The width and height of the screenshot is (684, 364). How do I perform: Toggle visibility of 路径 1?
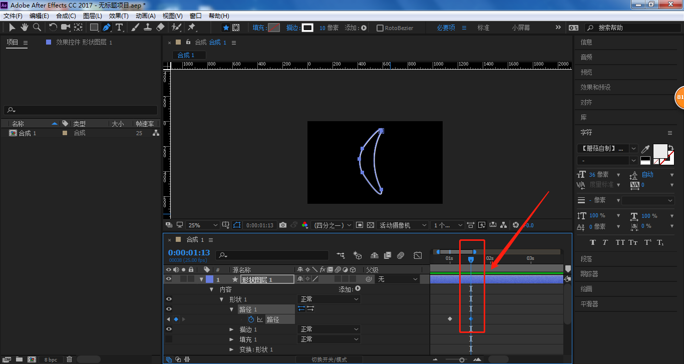point(169,309)
